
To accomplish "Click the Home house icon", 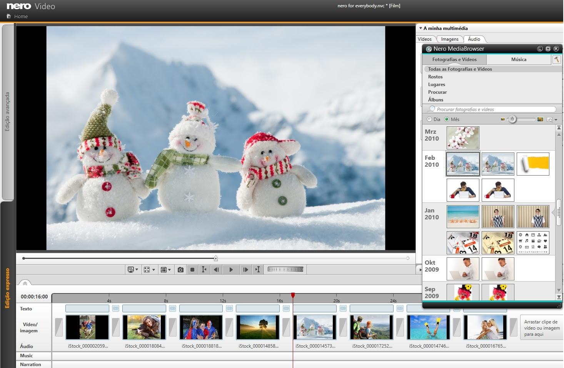I will (8, 17).
